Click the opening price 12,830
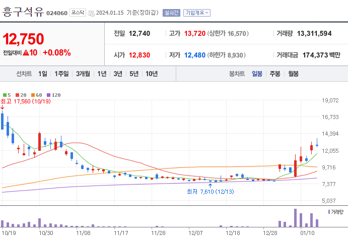 tap(140, 55)
